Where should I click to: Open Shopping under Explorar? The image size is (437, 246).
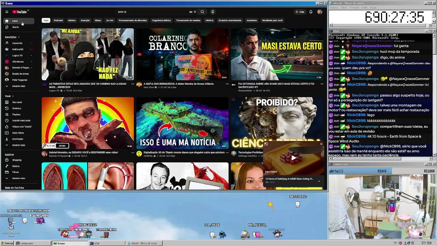[x=19, y=160]
